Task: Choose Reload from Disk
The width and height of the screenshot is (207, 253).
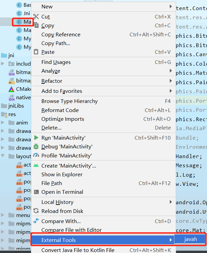Action: click(x=103, y=211)
